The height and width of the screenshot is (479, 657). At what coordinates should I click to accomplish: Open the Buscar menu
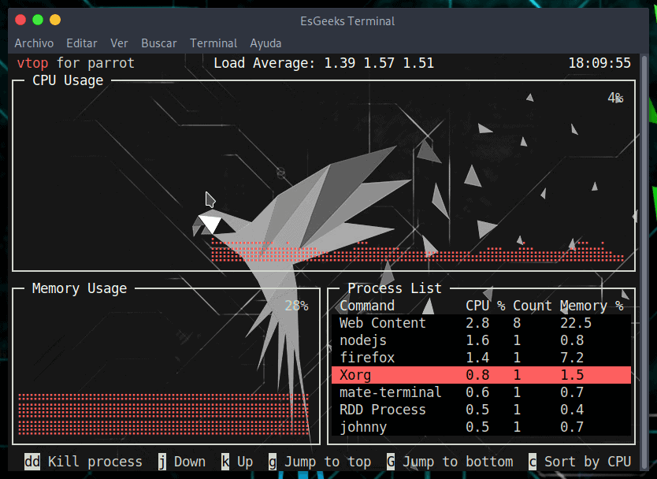pyautogui.click(x=159, y=43)
